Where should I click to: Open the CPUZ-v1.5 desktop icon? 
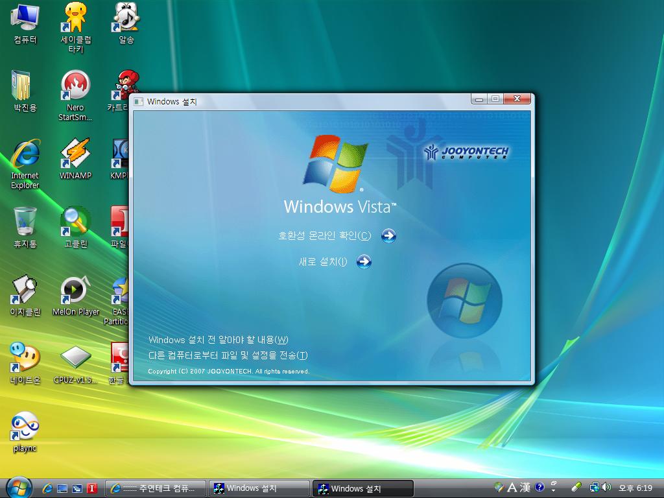pyautogui.click(x=75, y=363)
